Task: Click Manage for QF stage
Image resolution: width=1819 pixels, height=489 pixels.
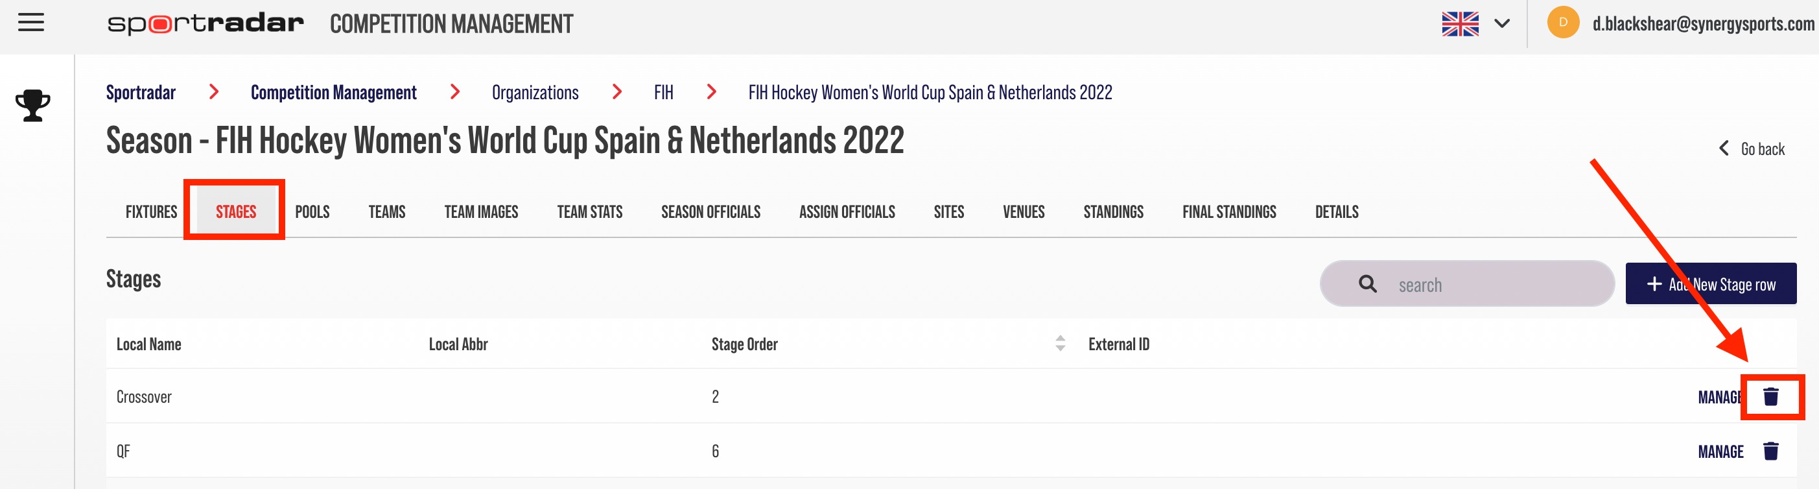Action: 1720,451
